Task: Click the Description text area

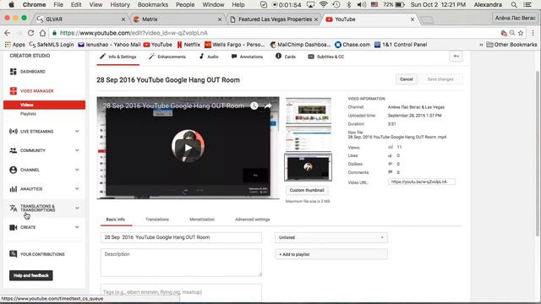Action: tap(181, 263)
